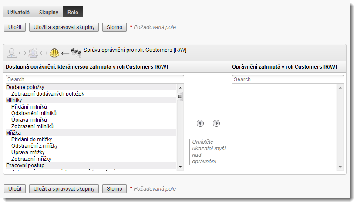Focus the included permissions search field
This screenshot has width=357, height=205.
288,79
